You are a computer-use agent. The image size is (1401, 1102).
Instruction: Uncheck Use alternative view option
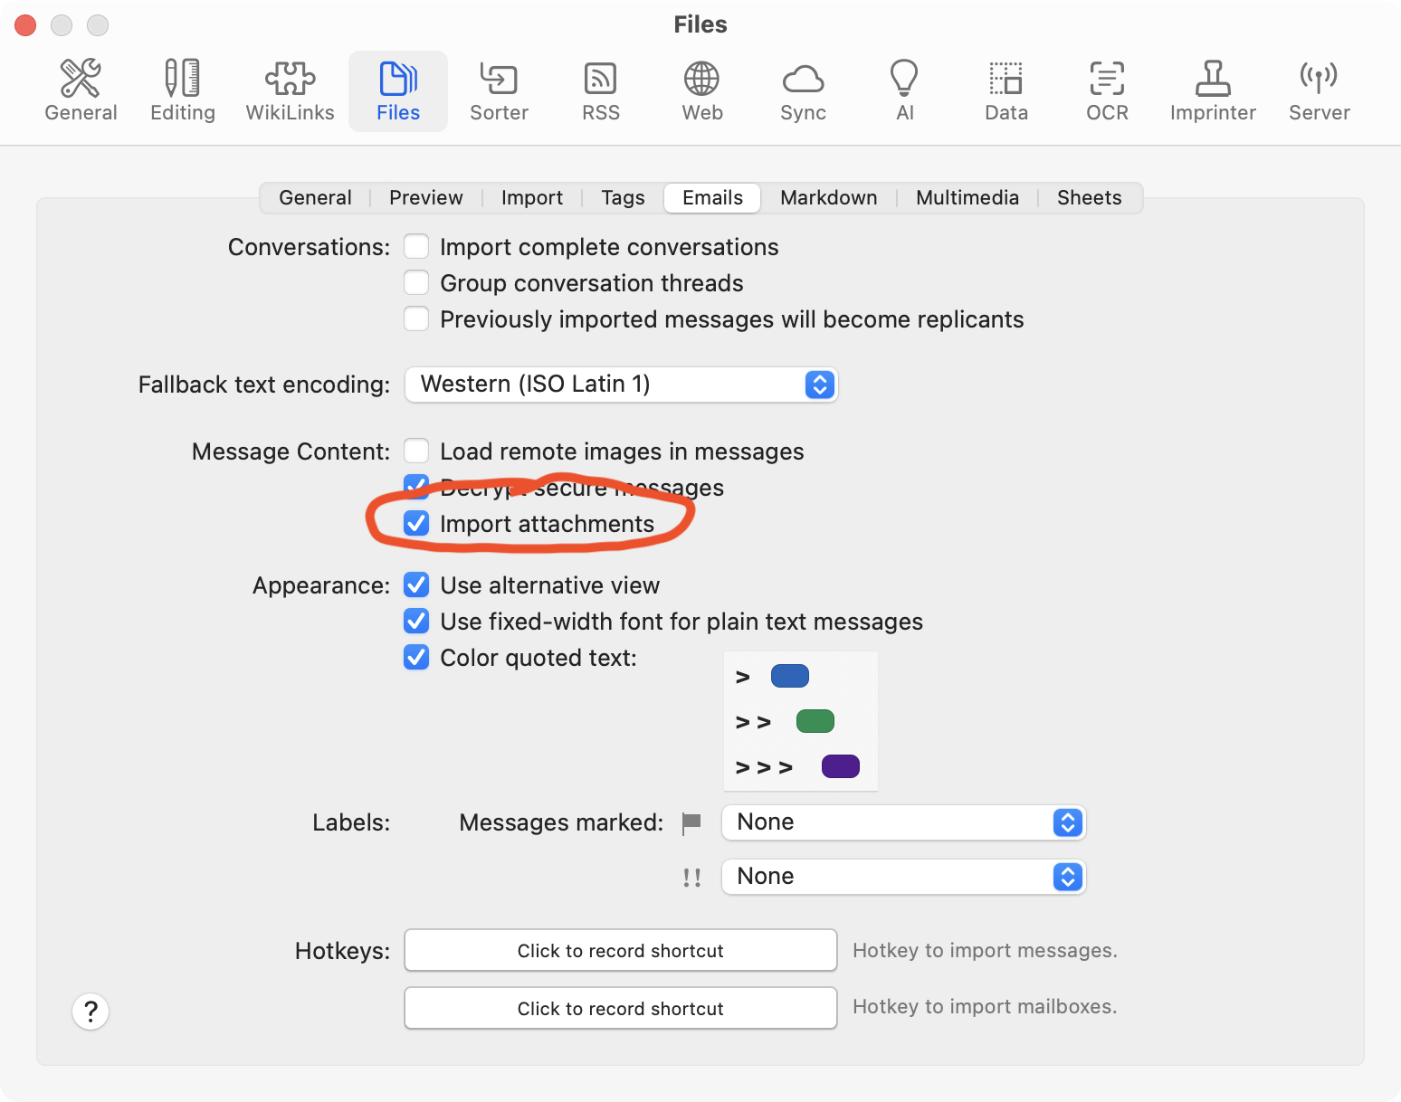(x=416, y=585)
